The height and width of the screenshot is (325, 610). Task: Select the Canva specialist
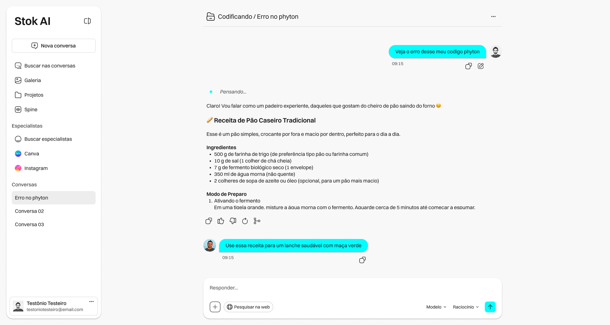[31, 154]
